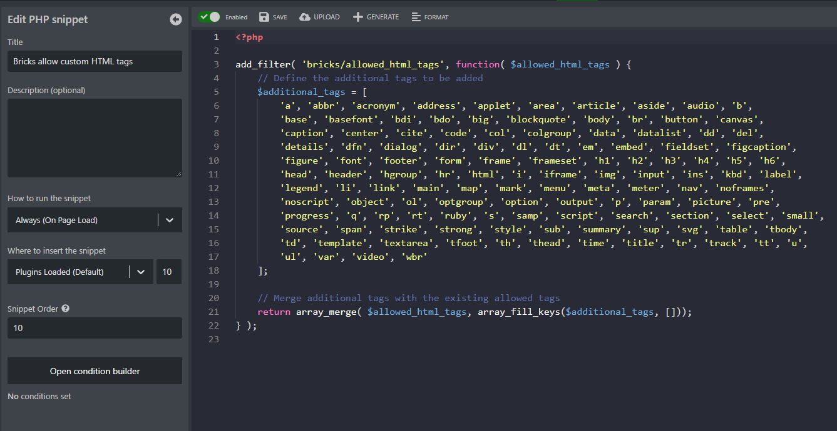This screenshot has height=431, width=837.
Task: Click the chevron of the How to run dropdown
Action: tap(170, 220)
